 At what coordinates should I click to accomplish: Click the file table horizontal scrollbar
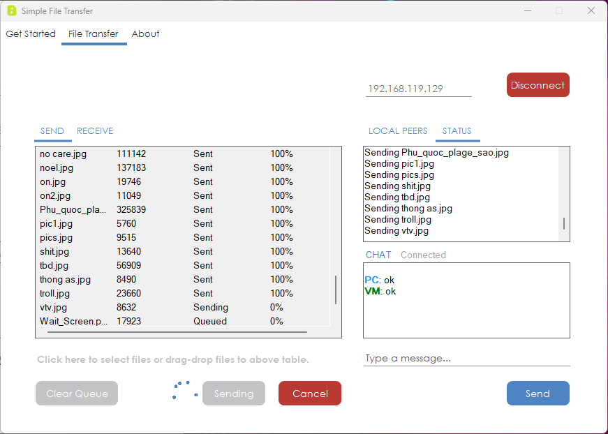[x=177, y=332]
